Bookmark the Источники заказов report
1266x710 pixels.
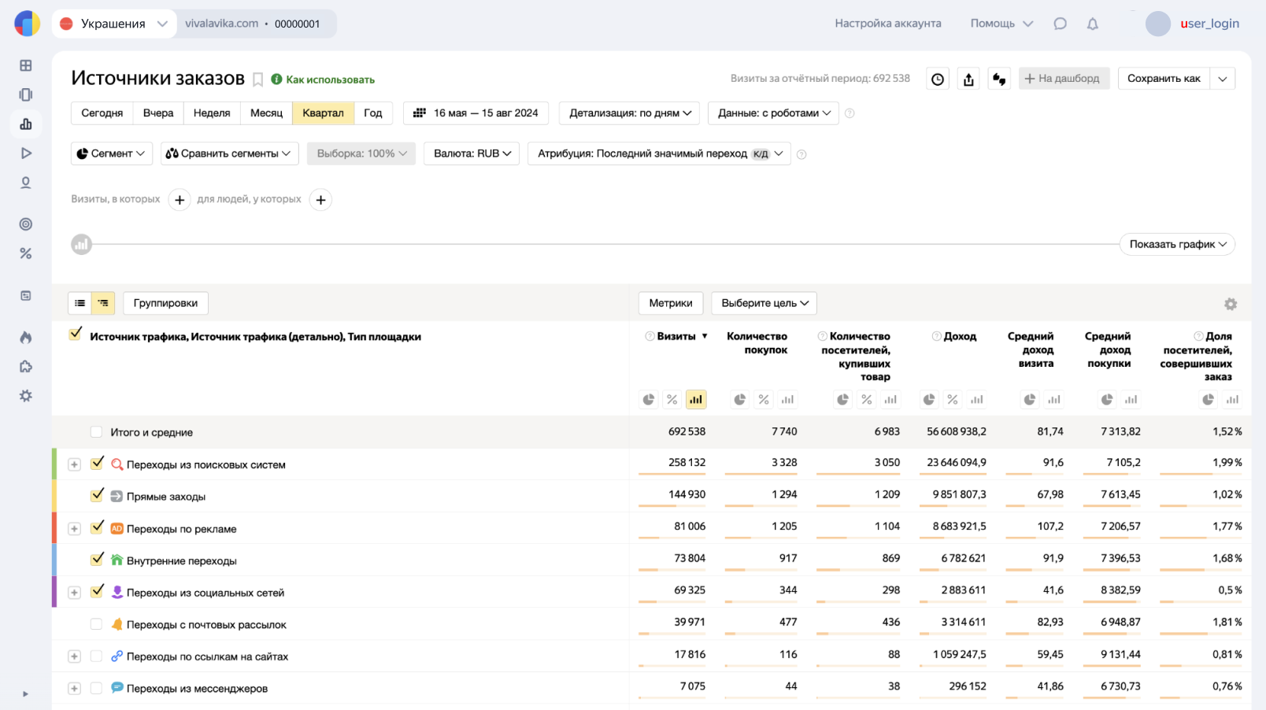[257, 80]
